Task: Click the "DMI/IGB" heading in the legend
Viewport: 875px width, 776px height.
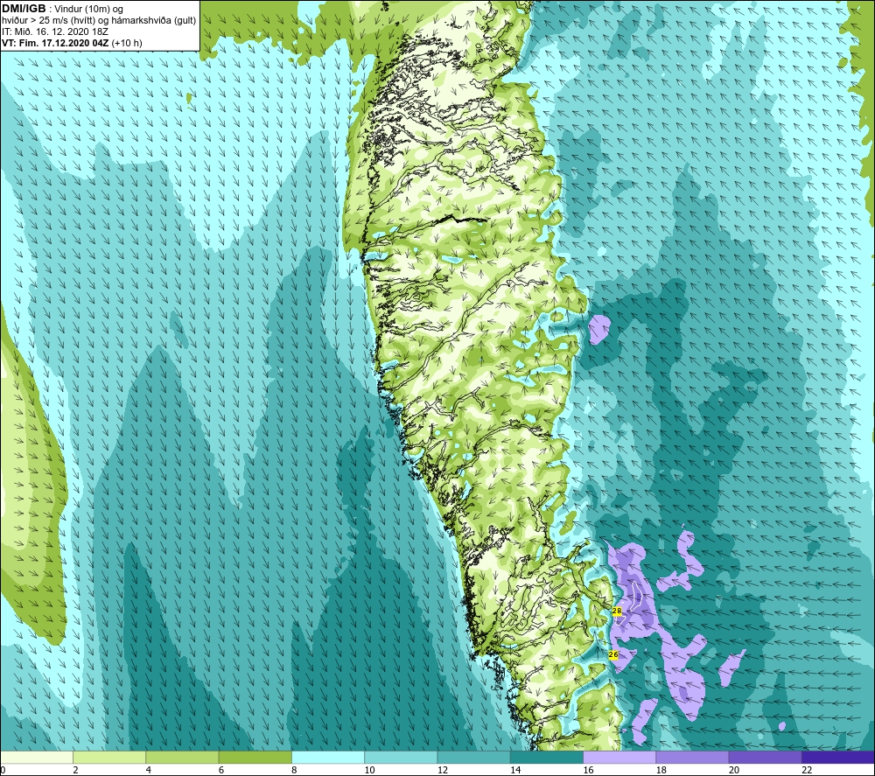Action: point(24,9)
